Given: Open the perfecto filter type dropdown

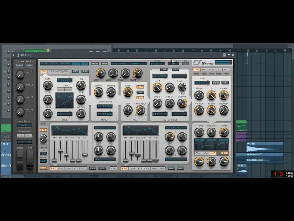Looking at the screenshot, I should (160, 76).
